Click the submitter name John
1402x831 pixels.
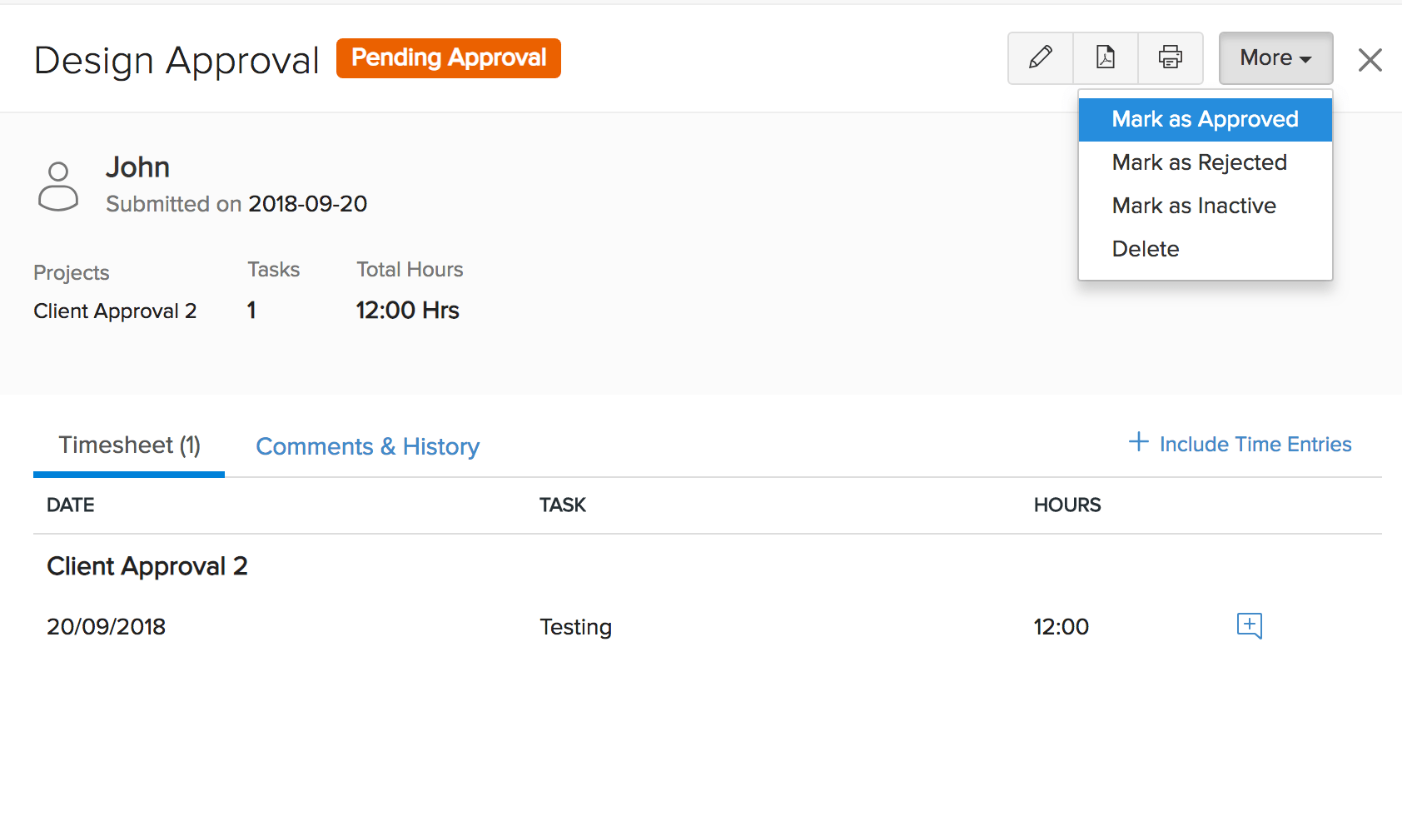point(137,168)
